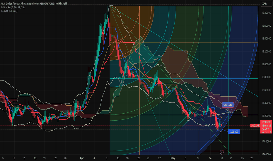Click the date 19 on the time axis

[x=45, y=158]
